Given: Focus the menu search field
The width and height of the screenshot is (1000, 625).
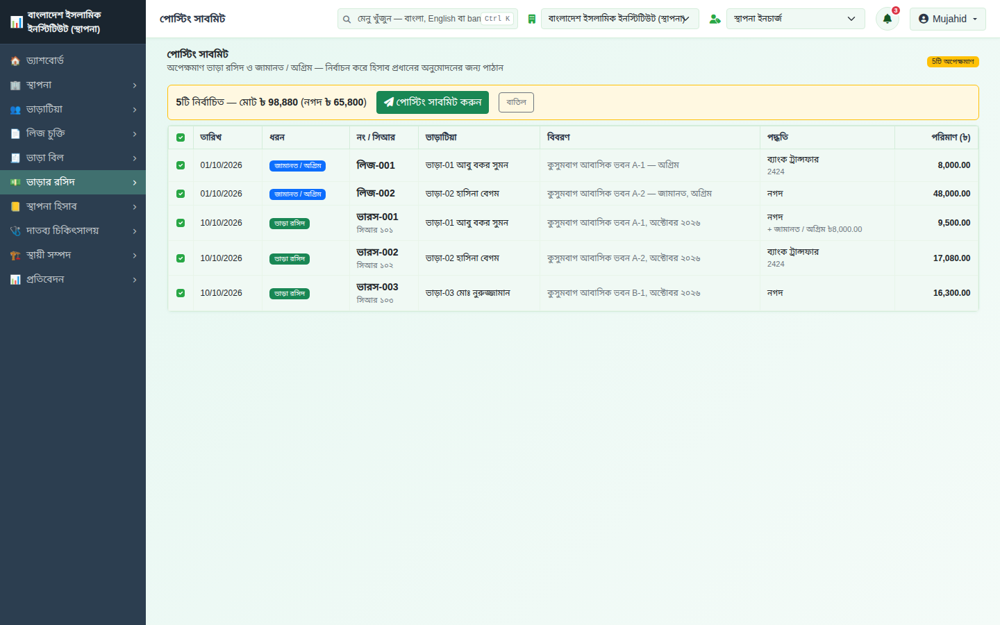Looking at the screenshot, I should tap(428, 19).
